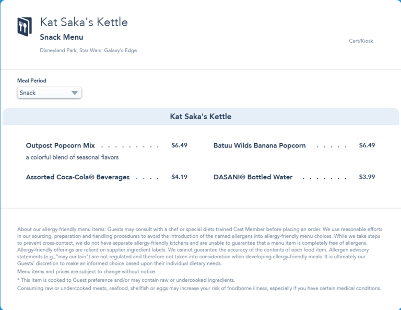Select the Snack Menu heading
The width and height of the screenshot is (401, 310).
click(61, 37)
